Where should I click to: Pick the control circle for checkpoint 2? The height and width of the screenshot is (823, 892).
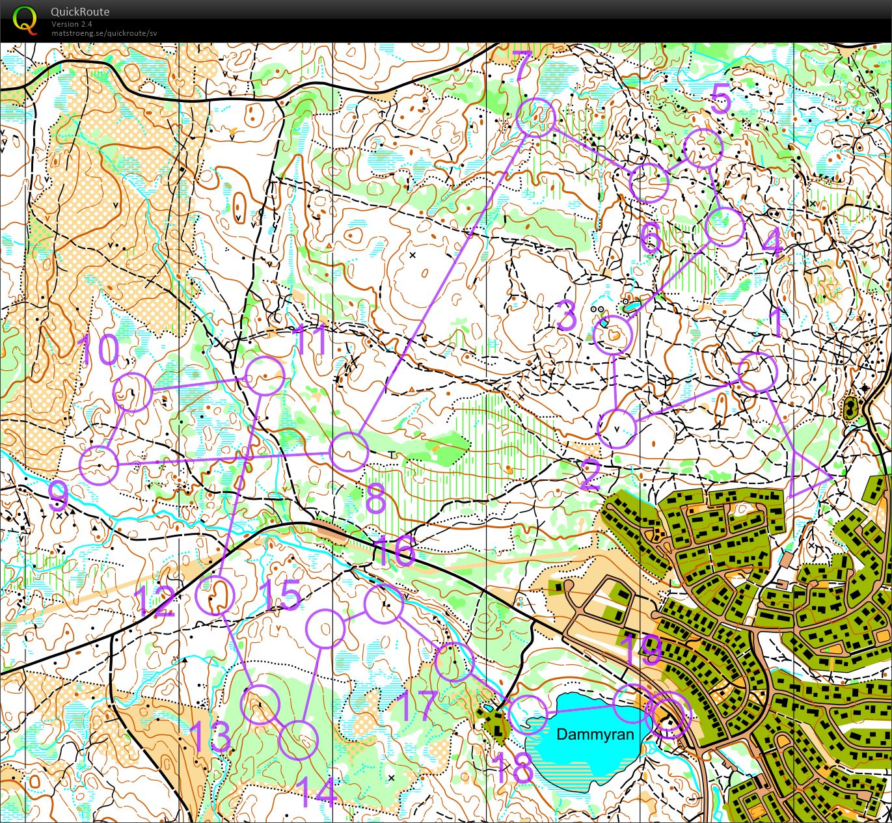click(617, 428)
